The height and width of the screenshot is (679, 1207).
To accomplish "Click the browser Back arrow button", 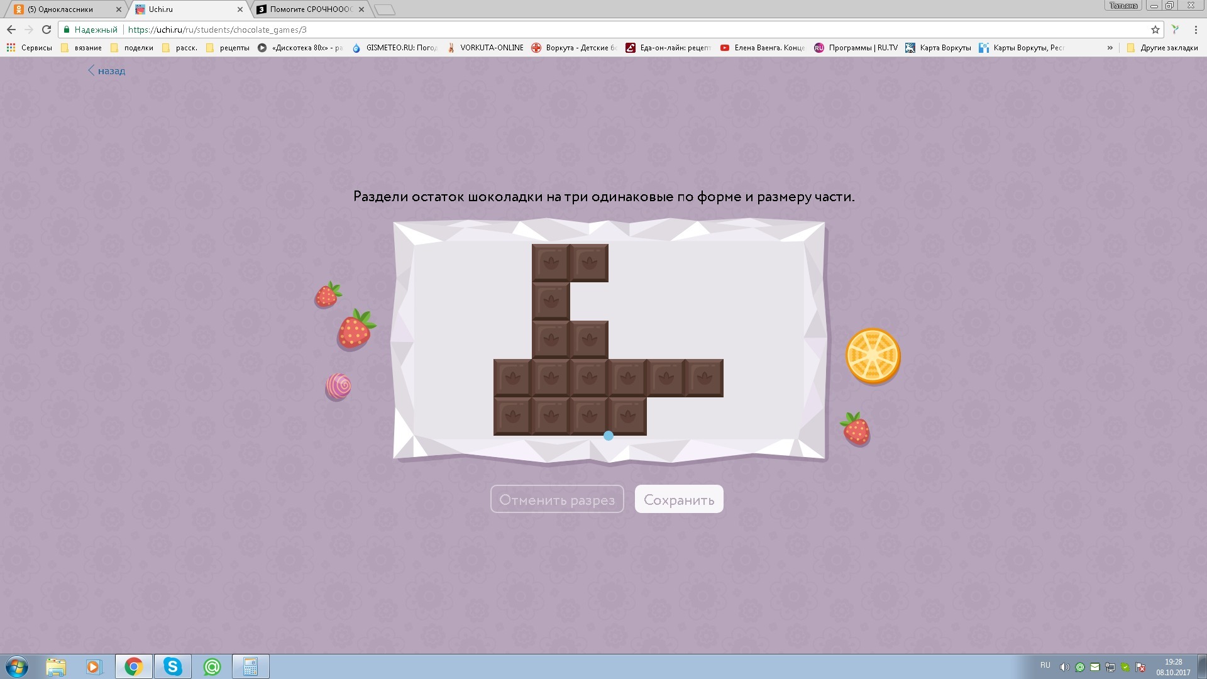I will tap(11, 30).
